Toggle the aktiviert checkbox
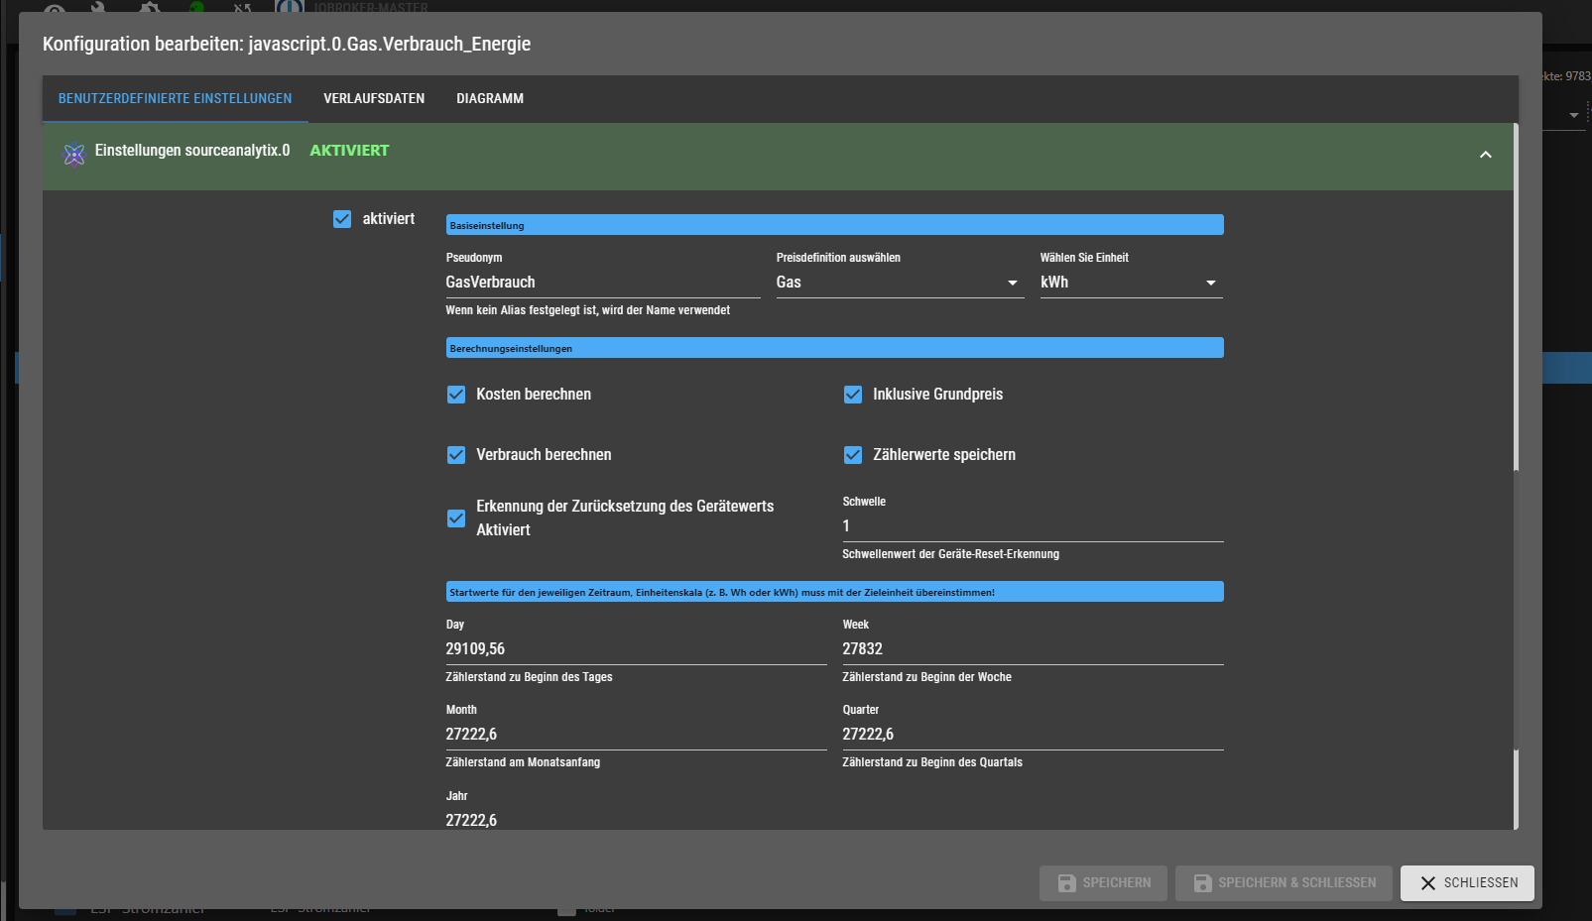 tap(342, 219)
